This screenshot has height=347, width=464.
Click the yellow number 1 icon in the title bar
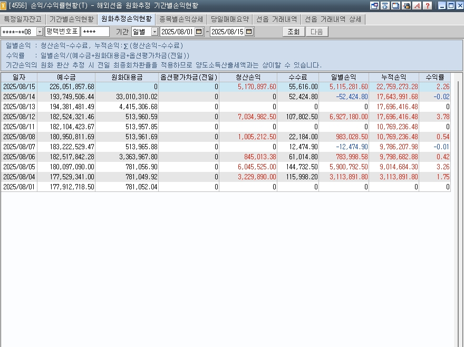(x=3, y=6)
